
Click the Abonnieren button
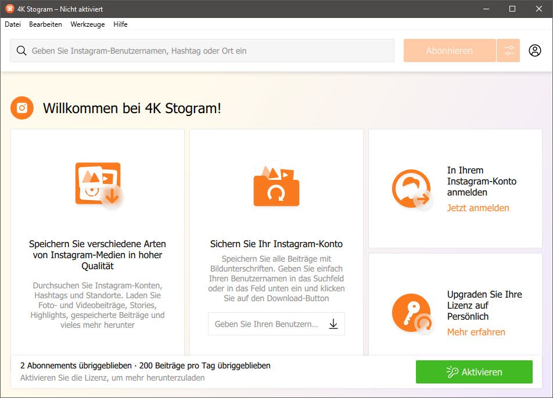pyautogui.click(x=450, y=50)
